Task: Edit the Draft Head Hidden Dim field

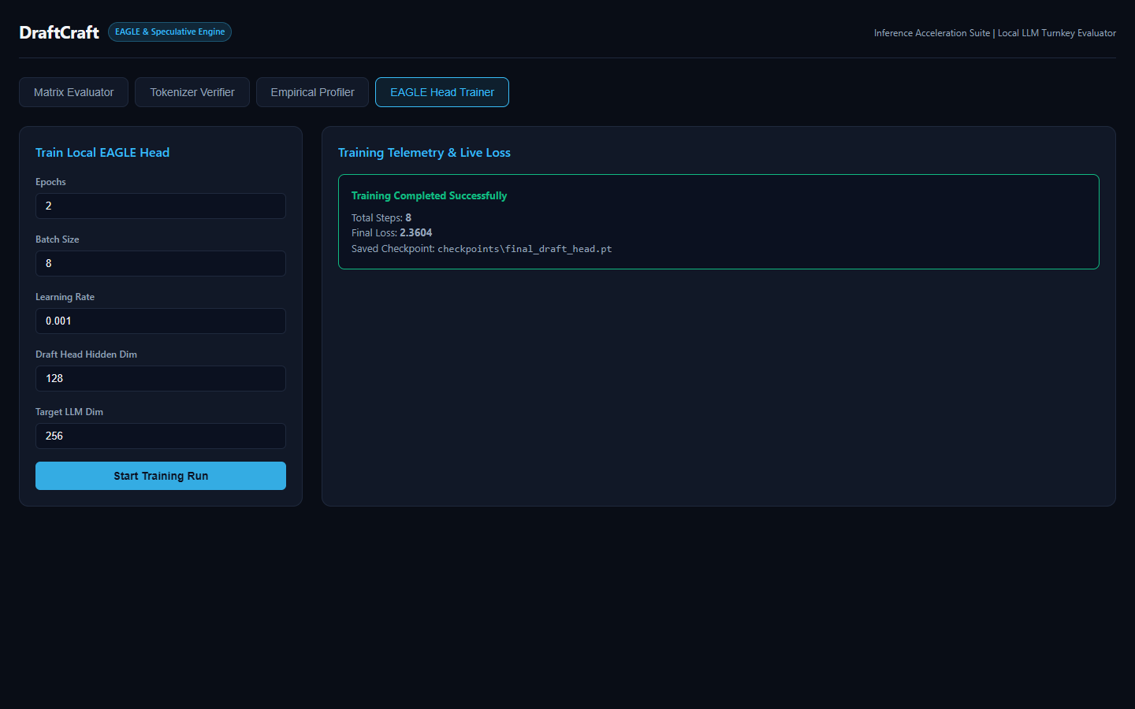Action: pos(161,378)
